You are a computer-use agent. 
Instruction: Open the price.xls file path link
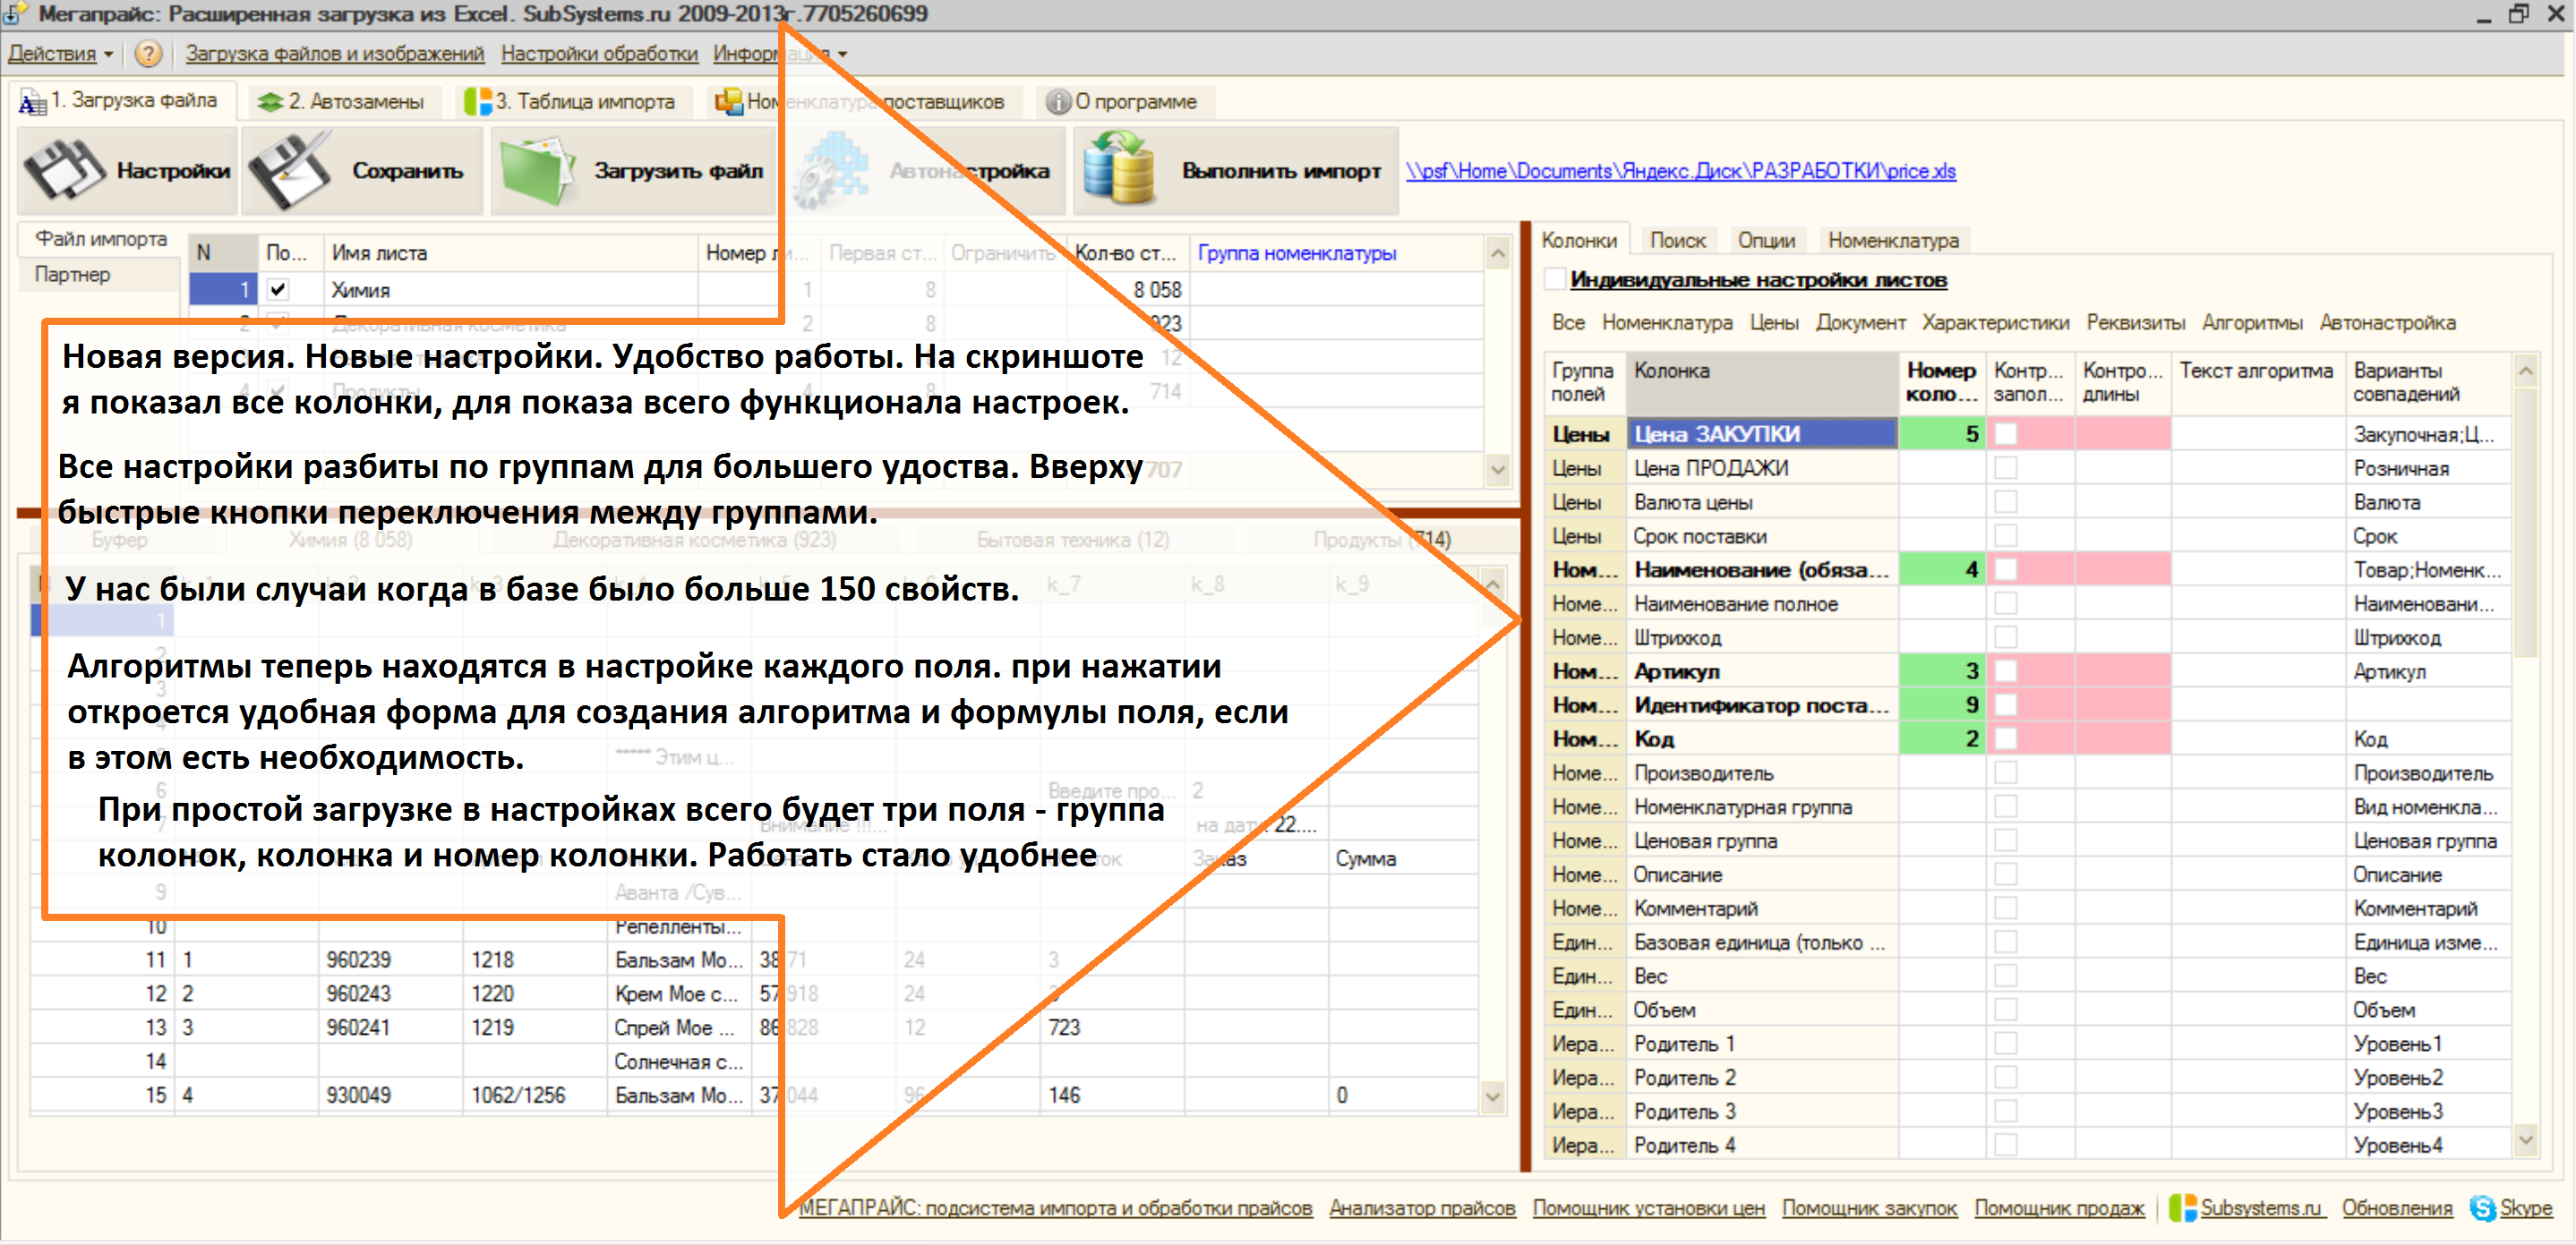click(x=1680, y=171)
